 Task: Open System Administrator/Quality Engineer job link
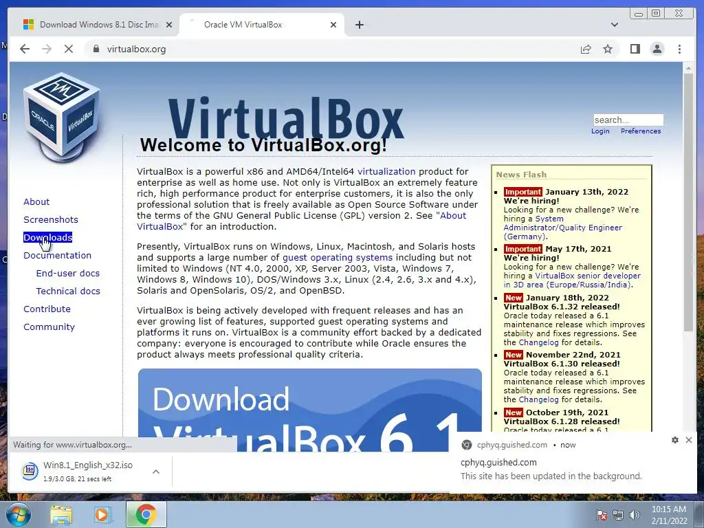point(562,228)
